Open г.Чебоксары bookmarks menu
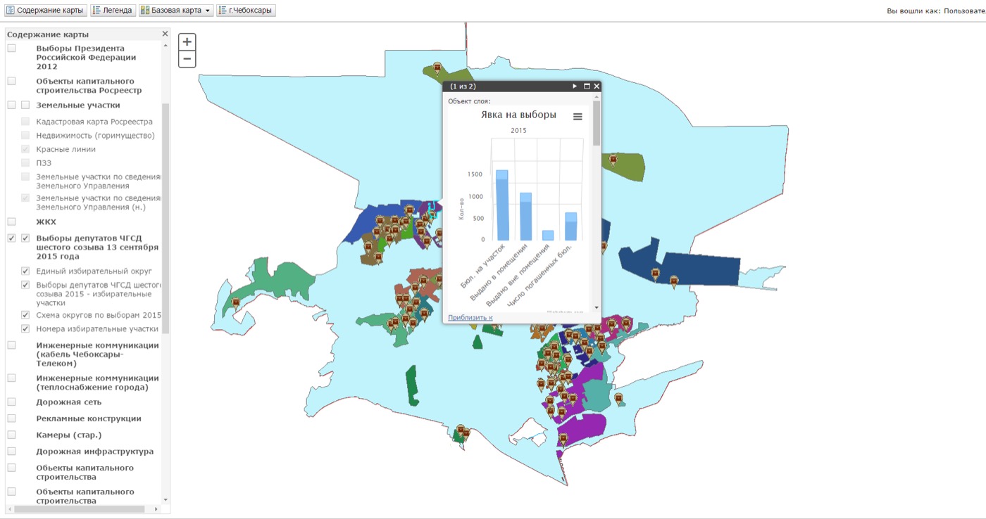 point(246,11)
